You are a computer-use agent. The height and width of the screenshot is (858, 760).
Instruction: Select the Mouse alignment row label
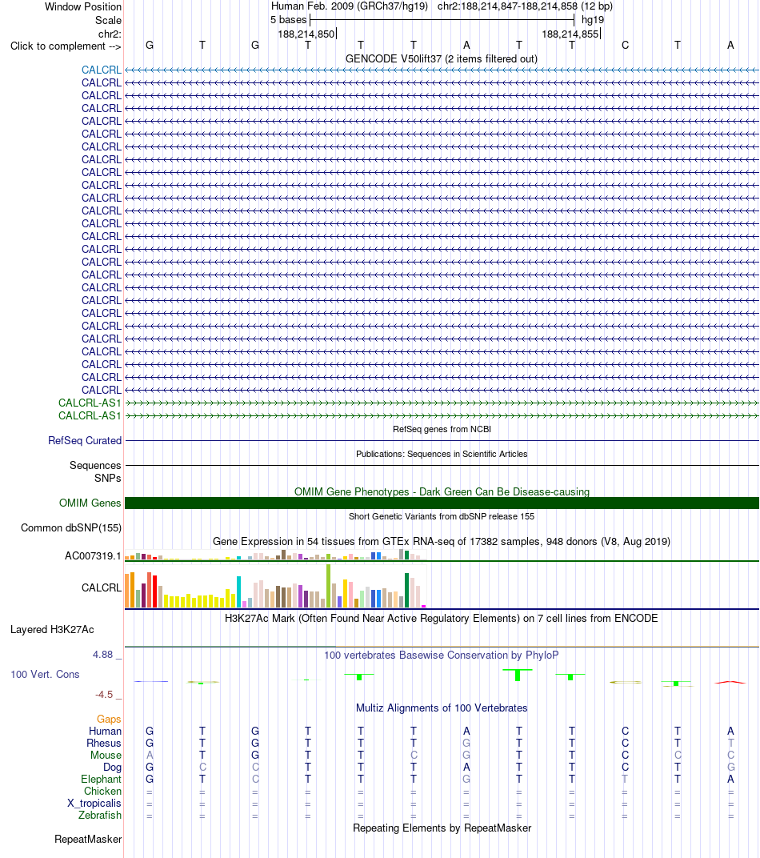coord(106,755)
